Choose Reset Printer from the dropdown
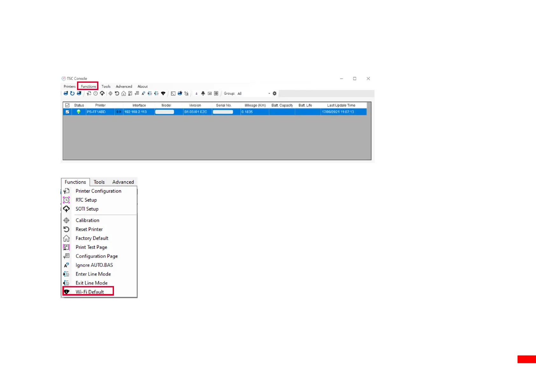This screenshot has height=379, width=536. coord(99,229)
